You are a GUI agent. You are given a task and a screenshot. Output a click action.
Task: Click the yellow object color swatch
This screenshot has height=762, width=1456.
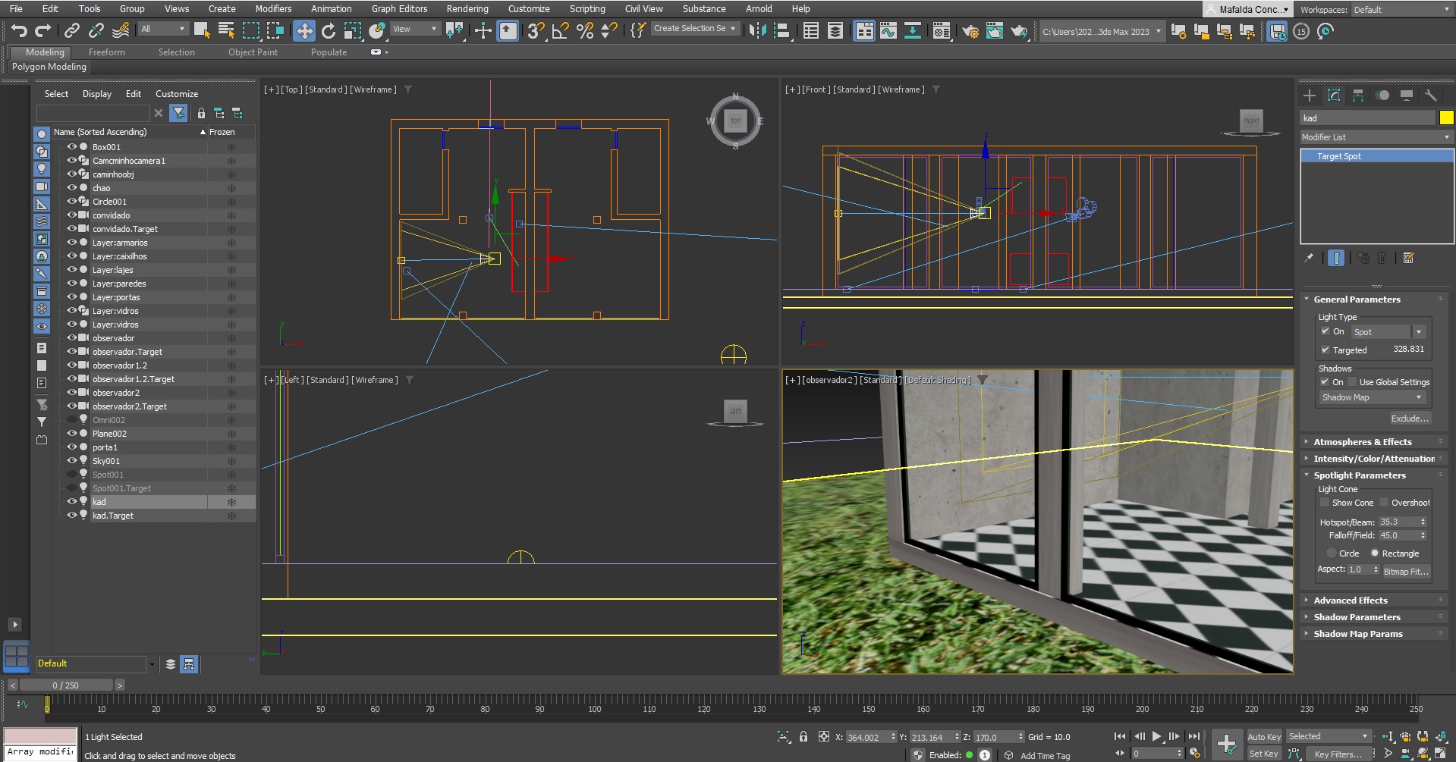(1446, 118)
